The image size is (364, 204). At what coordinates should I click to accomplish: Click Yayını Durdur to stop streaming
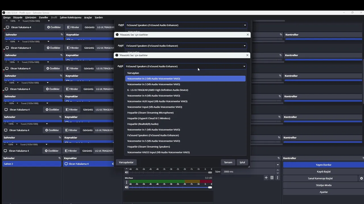pyautogui.click(x=324, y=165)
